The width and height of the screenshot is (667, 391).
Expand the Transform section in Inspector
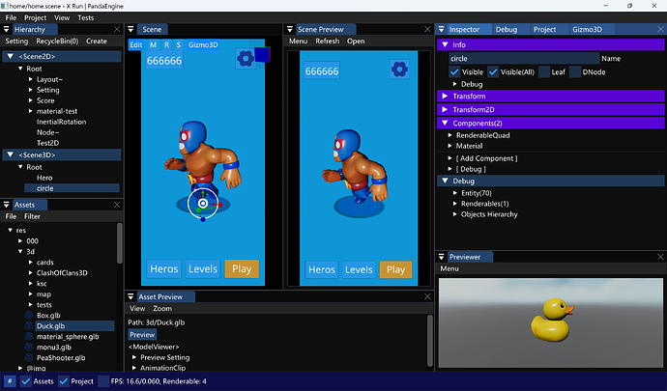445,96
